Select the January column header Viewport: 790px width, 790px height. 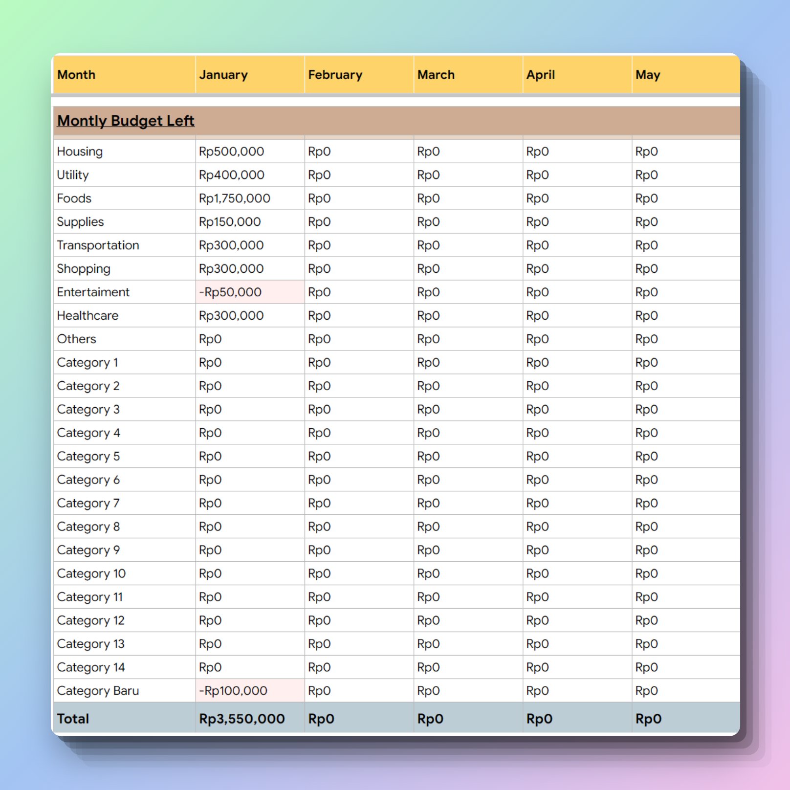(224, 74)
